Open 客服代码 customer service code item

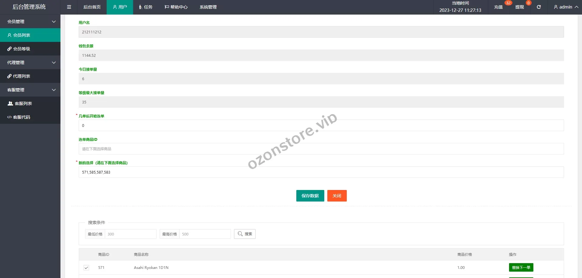click(21, 117)
